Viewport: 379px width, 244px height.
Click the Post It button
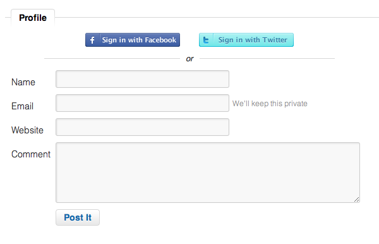click(x=78, y=217)
